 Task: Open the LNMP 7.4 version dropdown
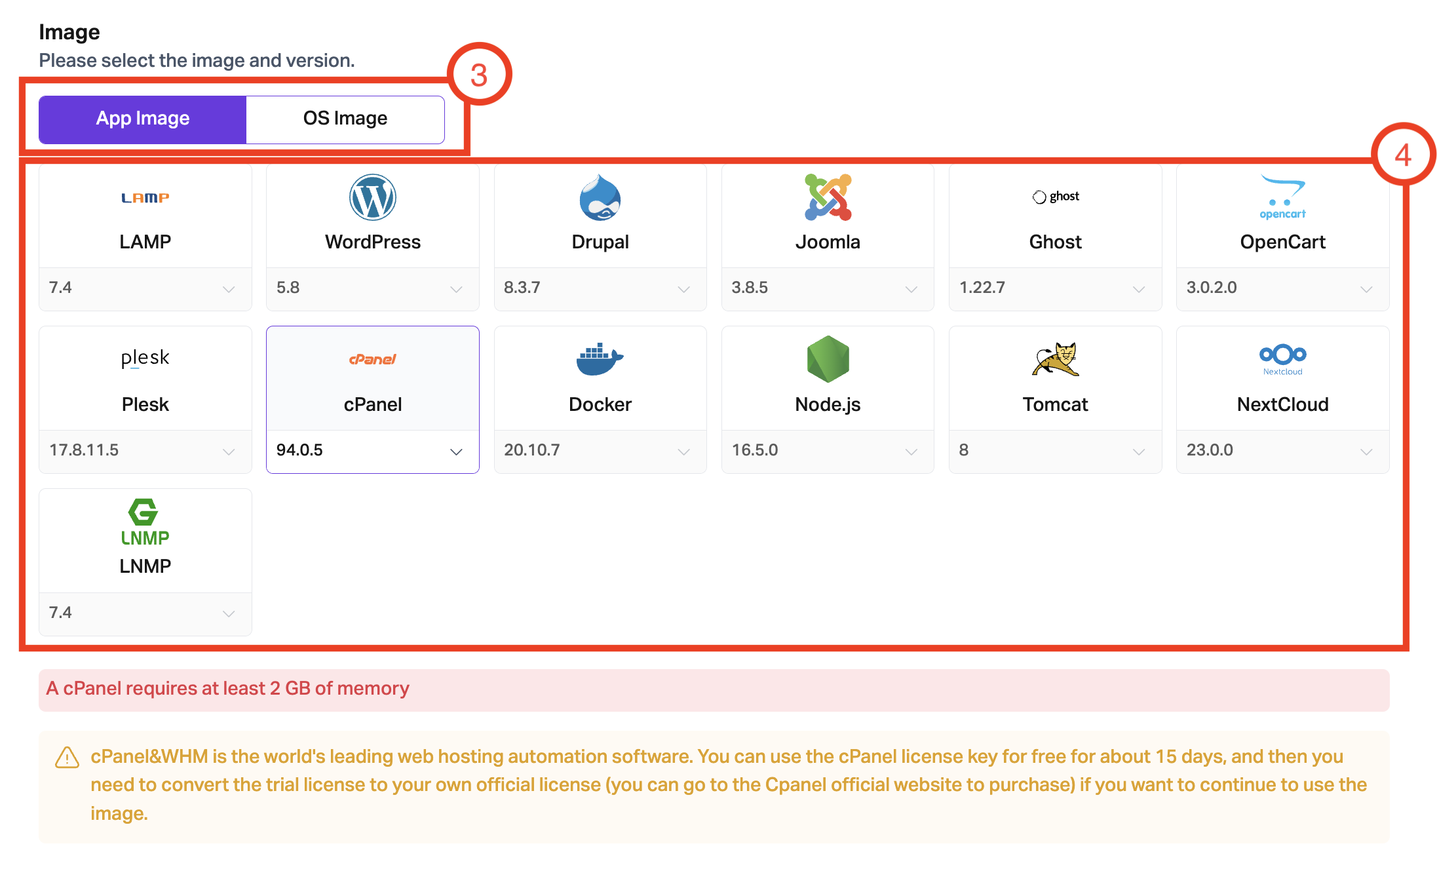[x=145, y=613]
